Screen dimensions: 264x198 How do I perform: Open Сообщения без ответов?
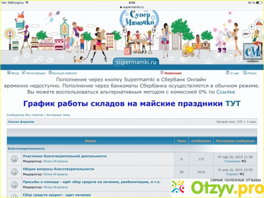tap(25, 115)
